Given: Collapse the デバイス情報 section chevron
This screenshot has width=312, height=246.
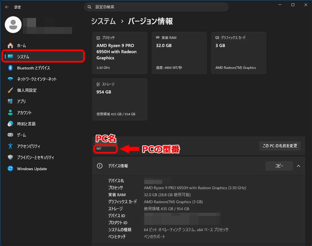Looking at the screenshot, I should [x=298, y=166].
